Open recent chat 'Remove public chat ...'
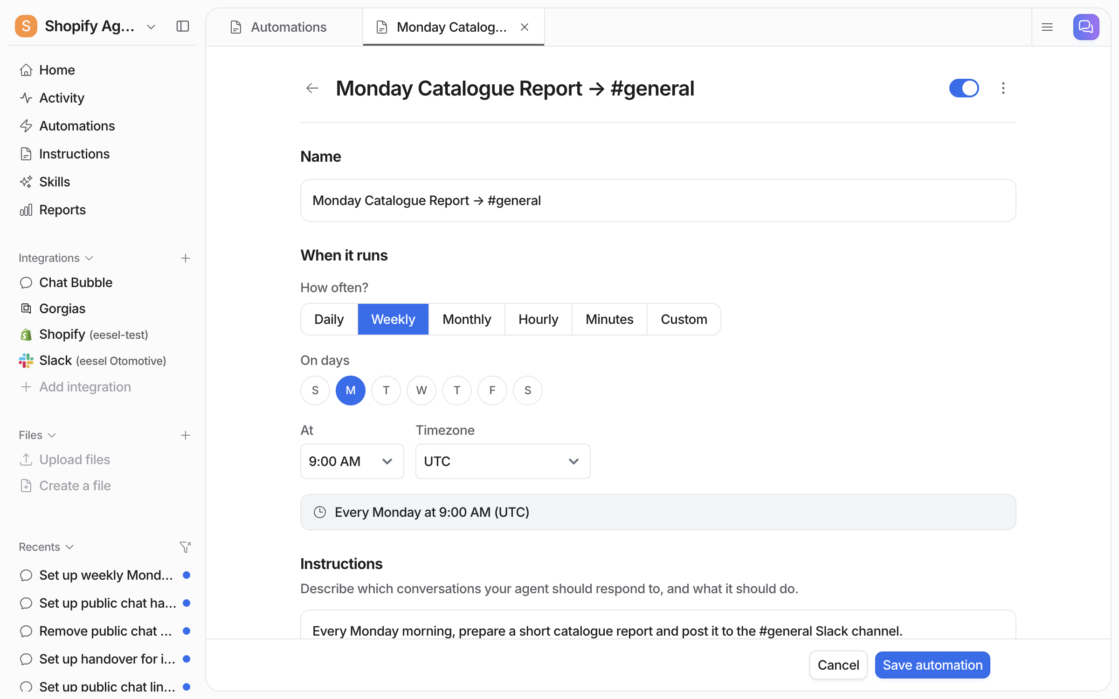Image resolution: width=1119 pixels, height=699 pixels. 105,631
